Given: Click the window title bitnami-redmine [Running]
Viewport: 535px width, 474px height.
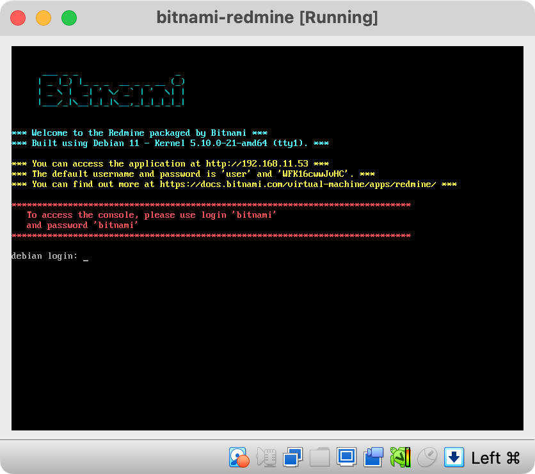Looking at the screenshot, I should [x=267, y=17].
